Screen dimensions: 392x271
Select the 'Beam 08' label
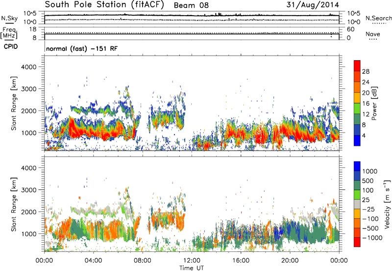point(191,5)
